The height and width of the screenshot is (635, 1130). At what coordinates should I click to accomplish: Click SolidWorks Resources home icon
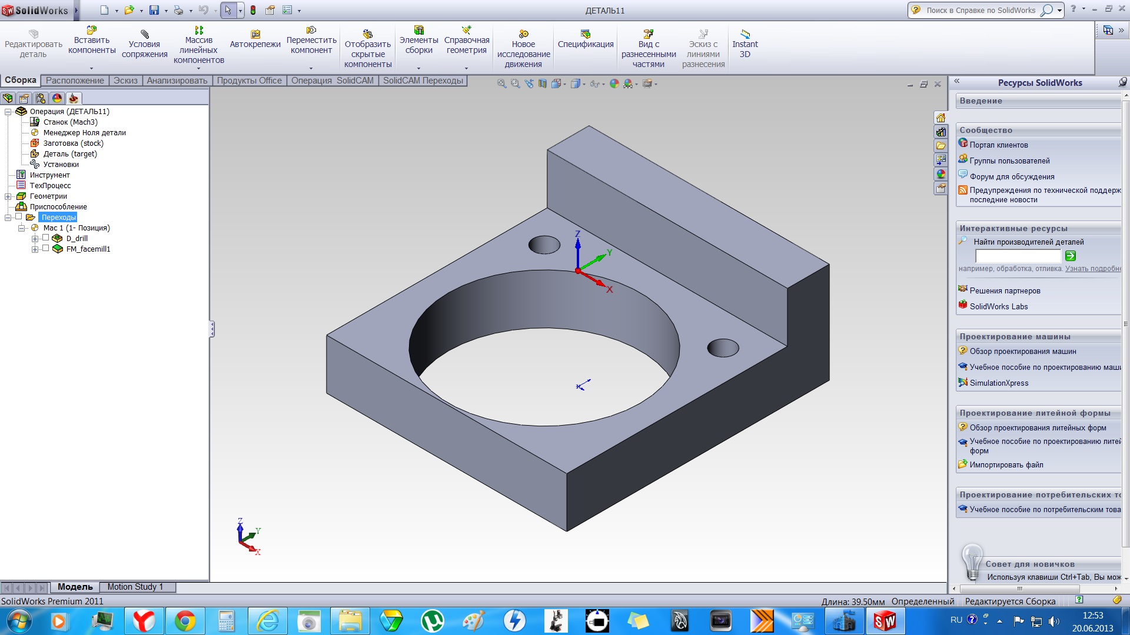tap(940, 118)
